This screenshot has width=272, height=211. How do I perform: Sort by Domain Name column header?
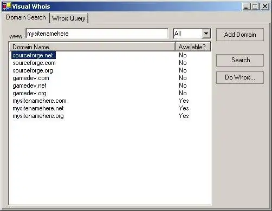92,47
